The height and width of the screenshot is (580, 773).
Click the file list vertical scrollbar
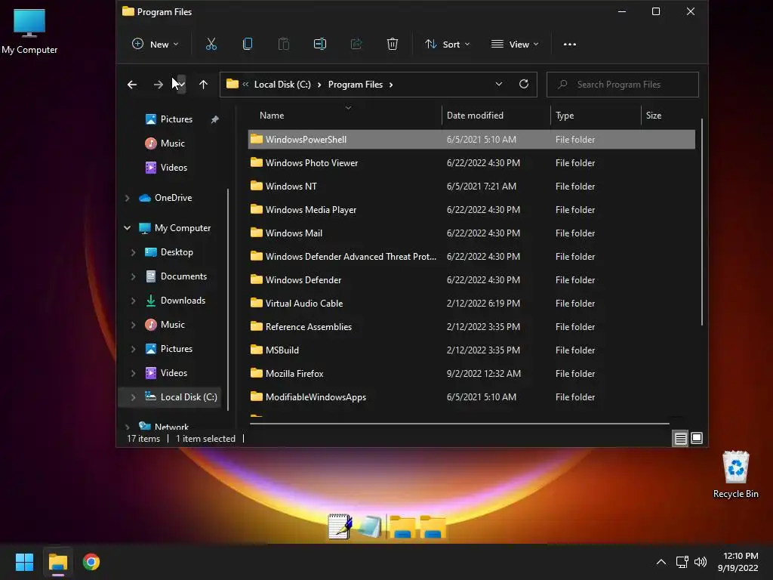(701, 222)
